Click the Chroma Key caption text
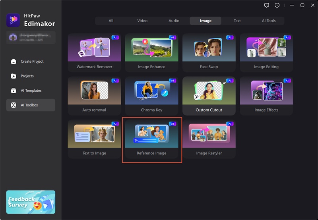Screen dimensions: 318x220 pos(151,110)
